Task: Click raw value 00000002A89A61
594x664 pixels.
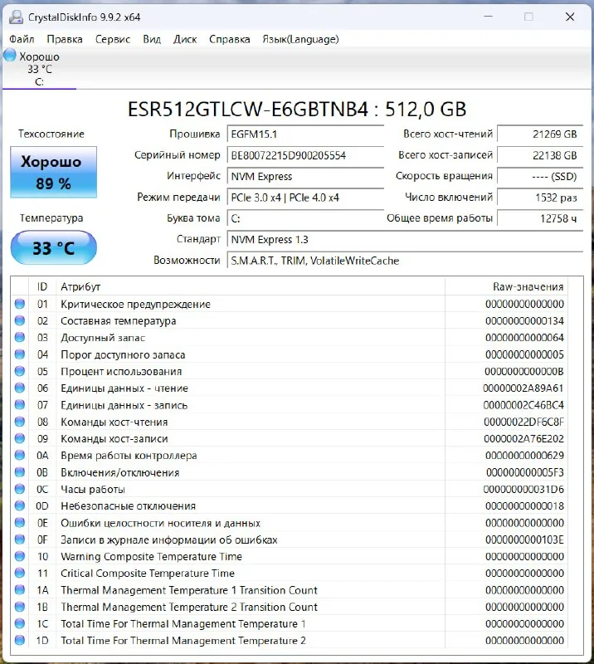Action: tap(523, 388)
